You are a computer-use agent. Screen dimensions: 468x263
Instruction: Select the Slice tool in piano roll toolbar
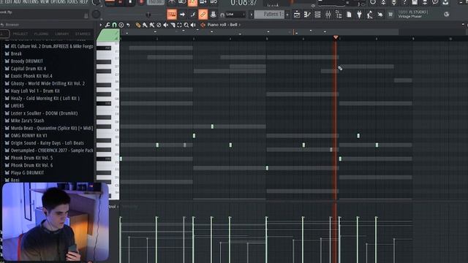173,25
